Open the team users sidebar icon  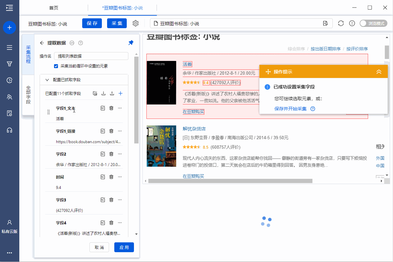(x=9, y=97)
